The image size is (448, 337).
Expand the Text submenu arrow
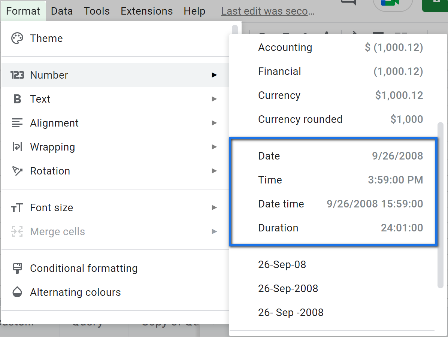click(214, 99)
